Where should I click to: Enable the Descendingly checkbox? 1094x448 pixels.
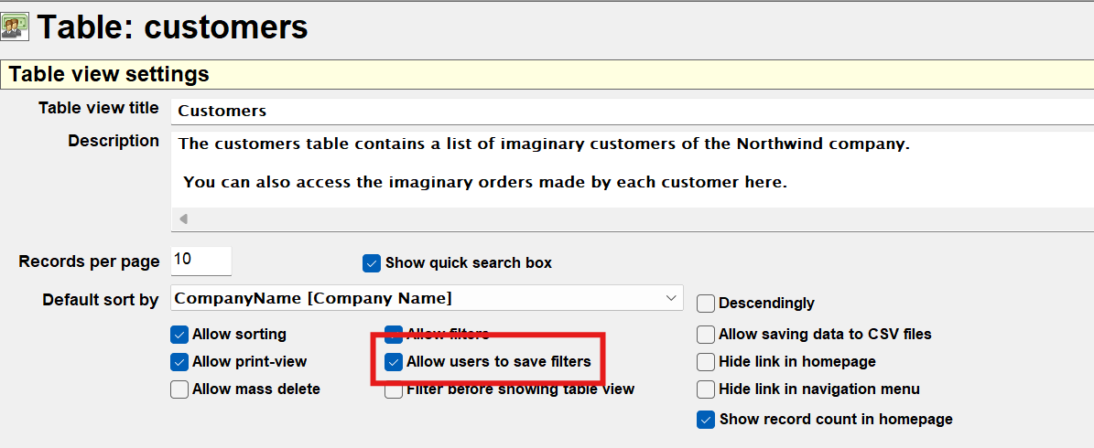coord(706,304)
